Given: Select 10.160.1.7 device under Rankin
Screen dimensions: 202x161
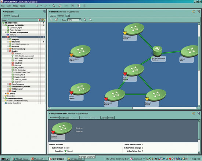Looking at the screenshot, I should click(18, 53).
